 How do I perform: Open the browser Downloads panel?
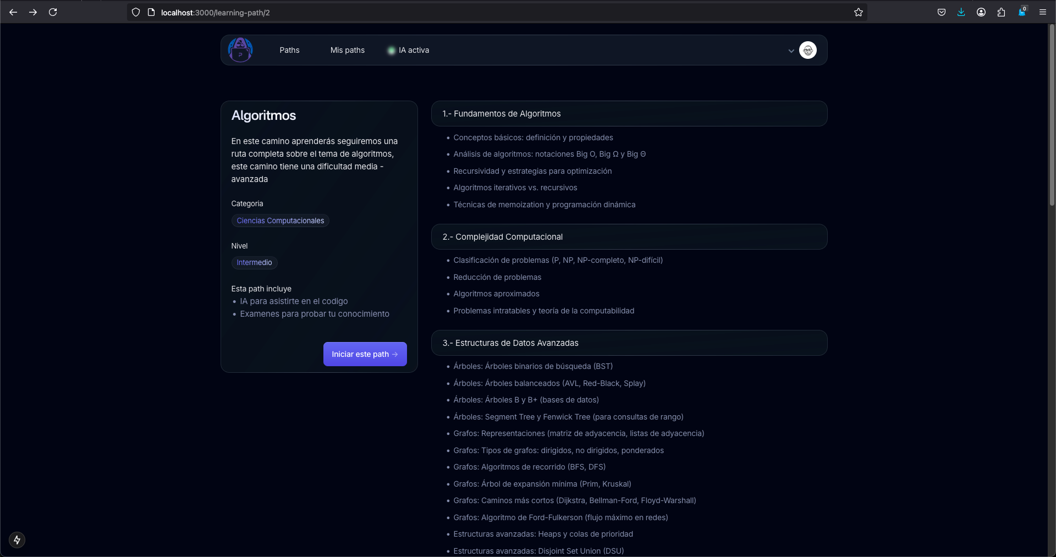click(x=961, y=12)
